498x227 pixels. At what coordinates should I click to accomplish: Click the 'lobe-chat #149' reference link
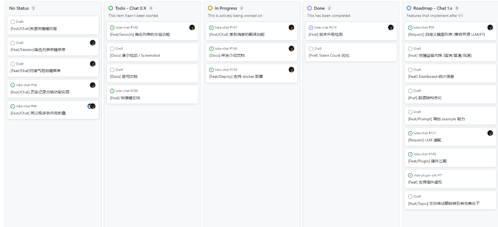(x=425, y=154)
